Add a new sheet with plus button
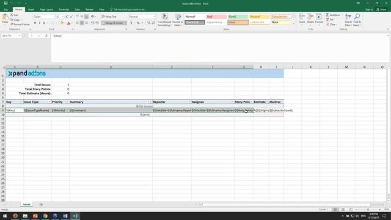 pyautogui.click(x=41, y=205)
